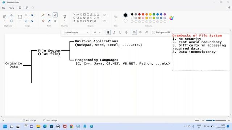Set text alignment to centre

[x=140, y=32]
